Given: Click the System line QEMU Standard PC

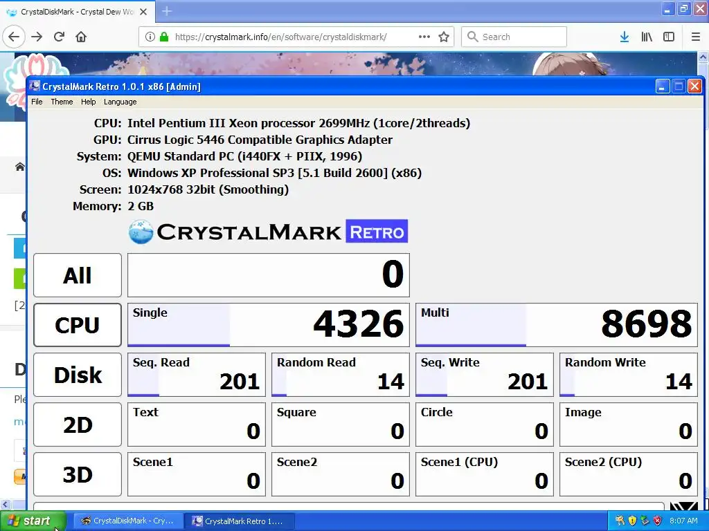Looking at the screenshot, I should (244, 156).
